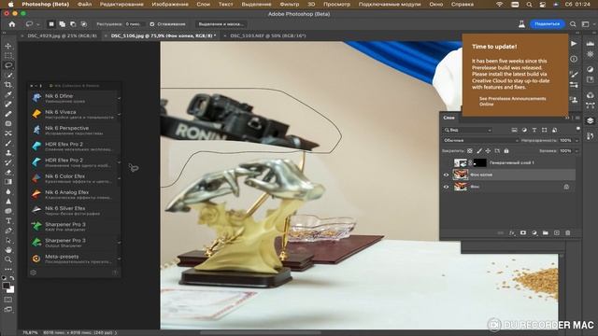Toggle the Сглаживание anti-alias checkbox
Image resolution: width=598 pixels, height=336 pixels.
point(152,24)
